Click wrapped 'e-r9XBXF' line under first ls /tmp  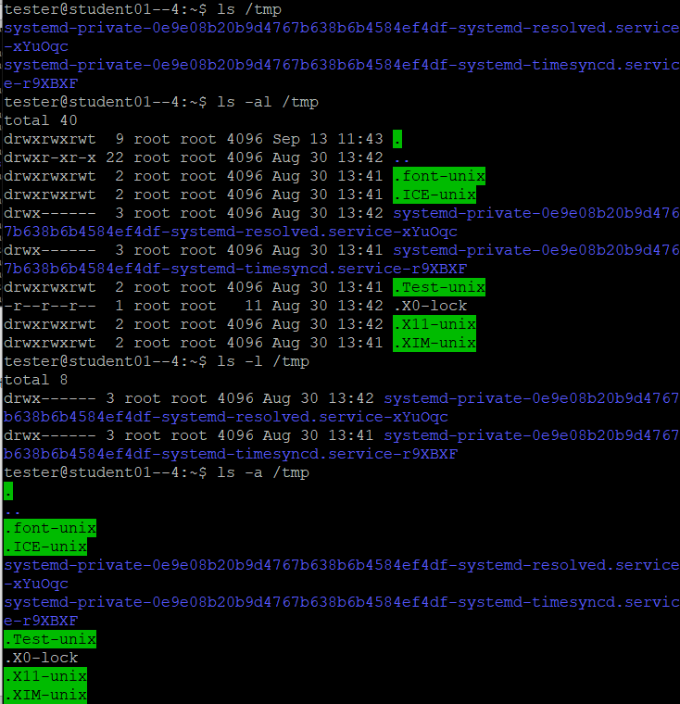pyautogui.click(x=41, y=83)
